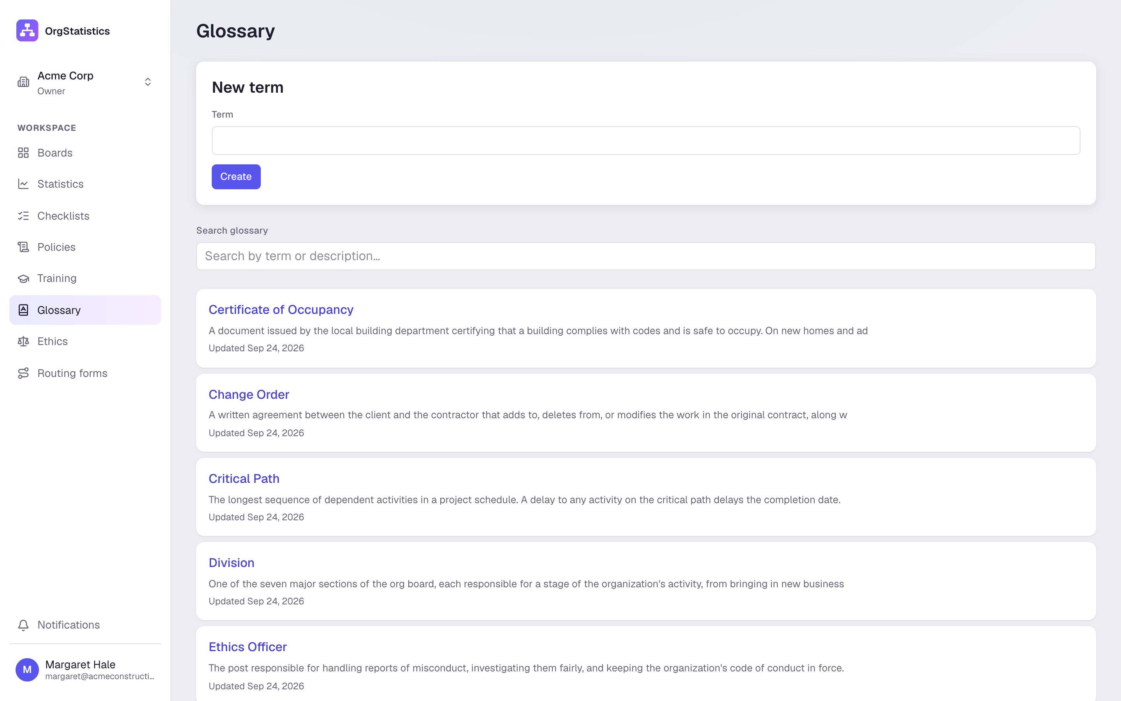Open the Ethics Officer term
Screen dimensions: 1121x701
coord(248,647)
